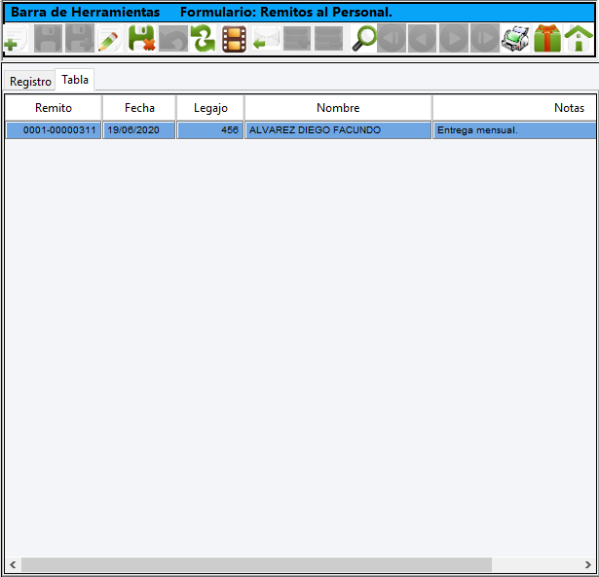Switch to the Registro tab
The image size is (599, 577).
click(30, 82)
